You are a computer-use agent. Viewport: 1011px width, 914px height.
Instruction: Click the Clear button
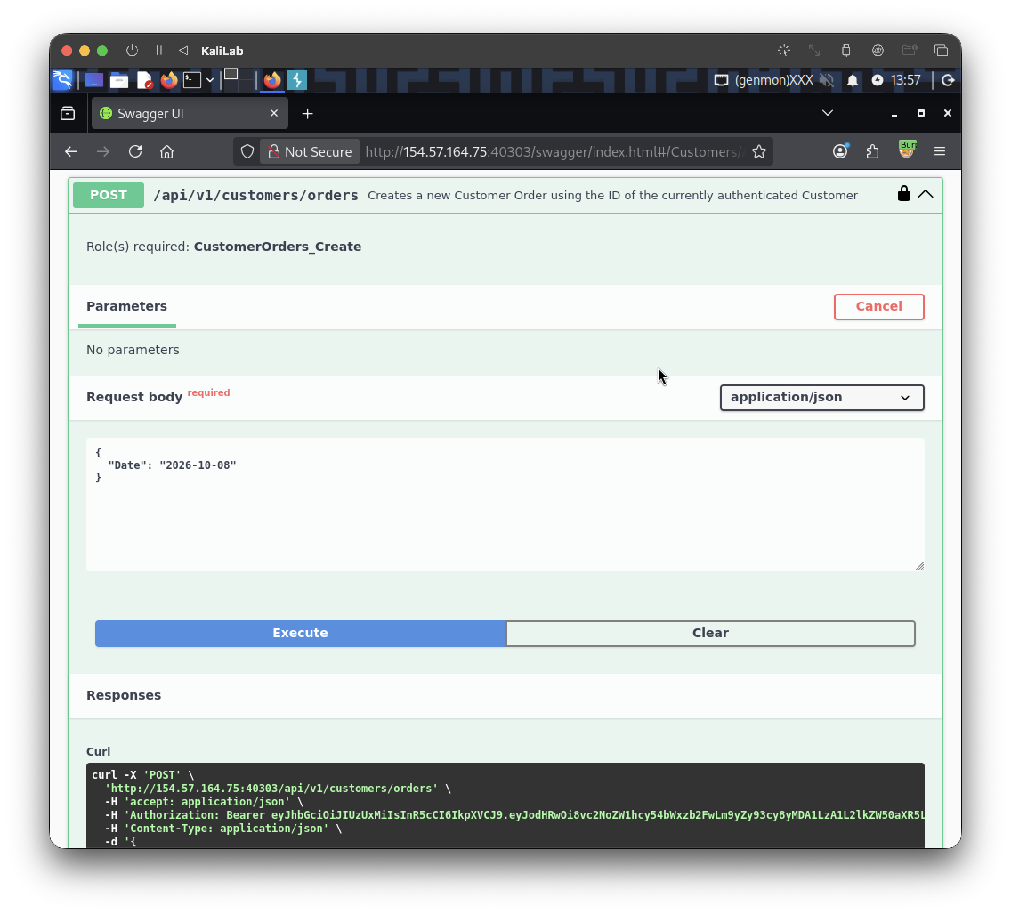[x=710, y=633]
